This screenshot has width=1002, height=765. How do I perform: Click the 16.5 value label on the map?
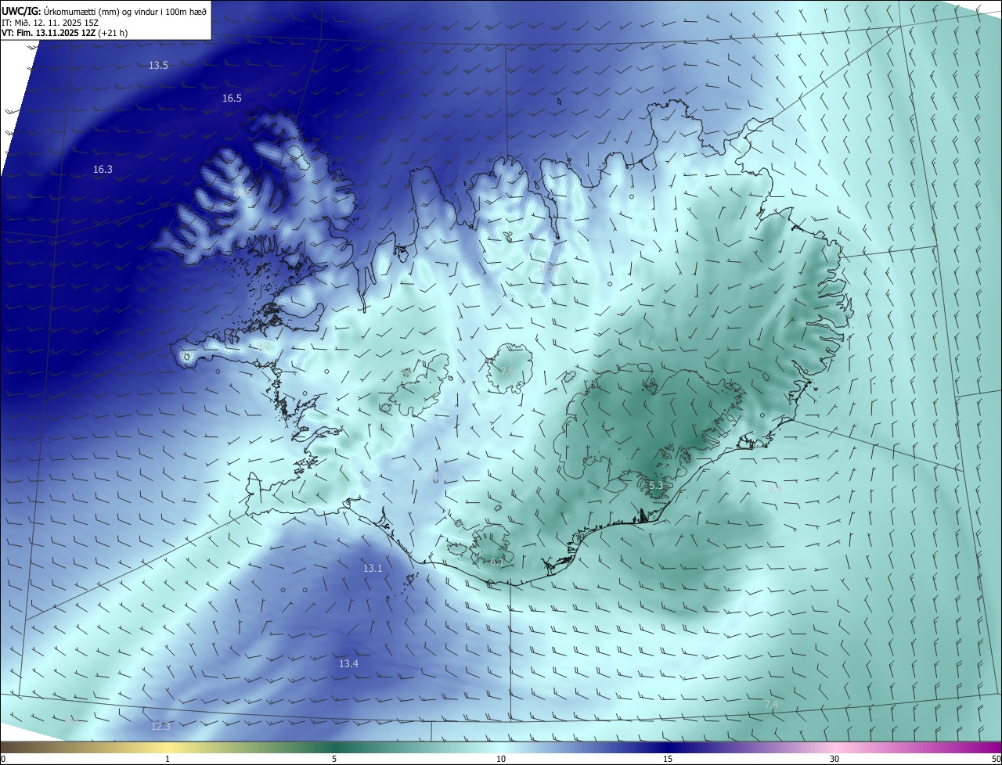tap(232, 99)
